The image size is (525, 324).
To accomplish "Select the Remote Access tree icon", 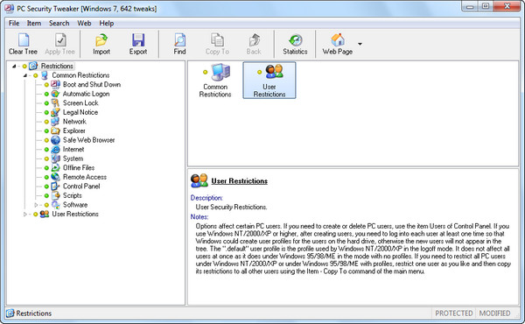I will tap(55, 177).
